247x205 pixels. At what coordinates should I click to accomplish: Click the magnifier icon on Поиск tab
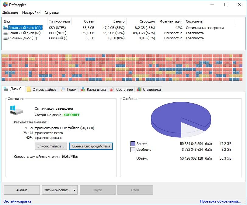(63, 89)
